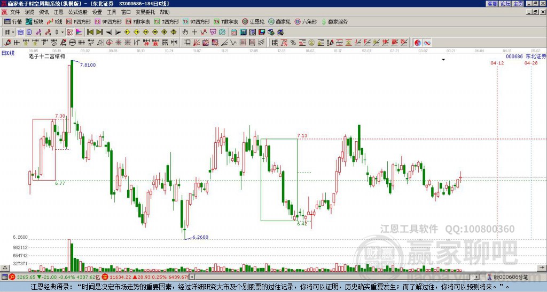Click the 7.8100 high price label
This screenshot has height=292, width=547.
[x=88, y=64]
